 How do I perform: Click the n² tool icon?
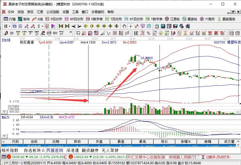[x=61, y=33]
